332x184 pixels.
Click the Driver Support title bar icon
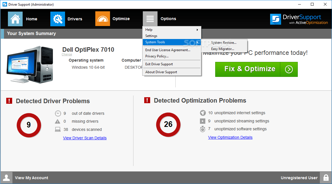(x=5, y=5)
